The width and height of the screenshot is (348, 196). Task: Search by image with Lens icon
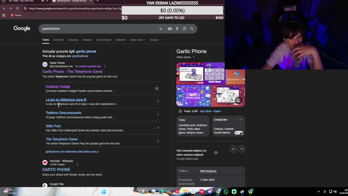coord(184,29)
